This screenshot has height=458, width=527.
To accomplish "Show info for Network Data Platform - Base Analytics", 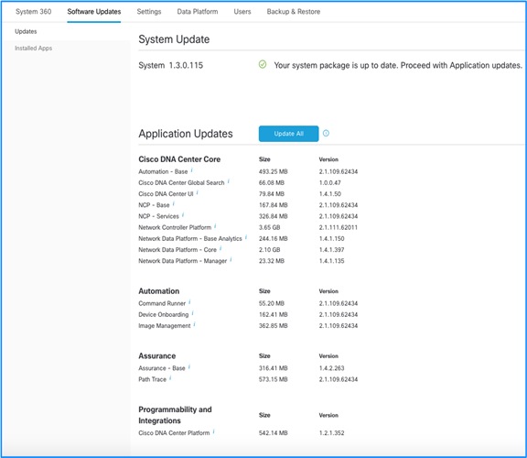I will 246,237.
